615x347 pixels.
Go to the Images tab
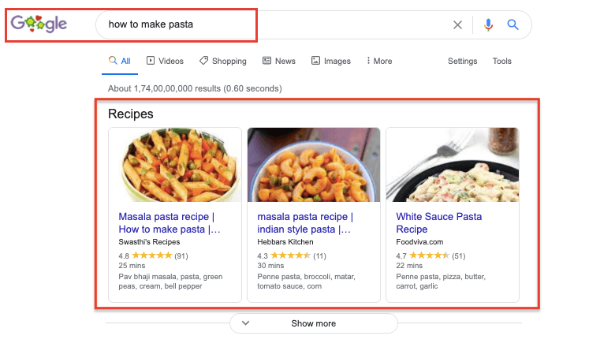pos(331,61)
